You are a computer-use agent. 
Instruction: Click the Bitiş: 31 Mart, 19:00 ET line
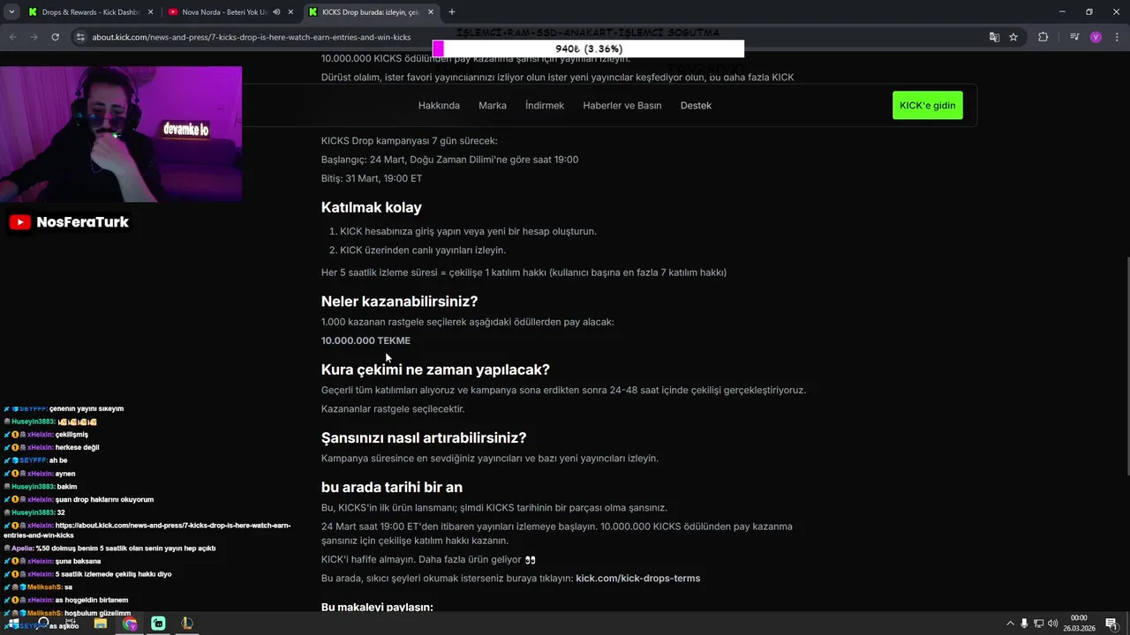pos(372,178)
